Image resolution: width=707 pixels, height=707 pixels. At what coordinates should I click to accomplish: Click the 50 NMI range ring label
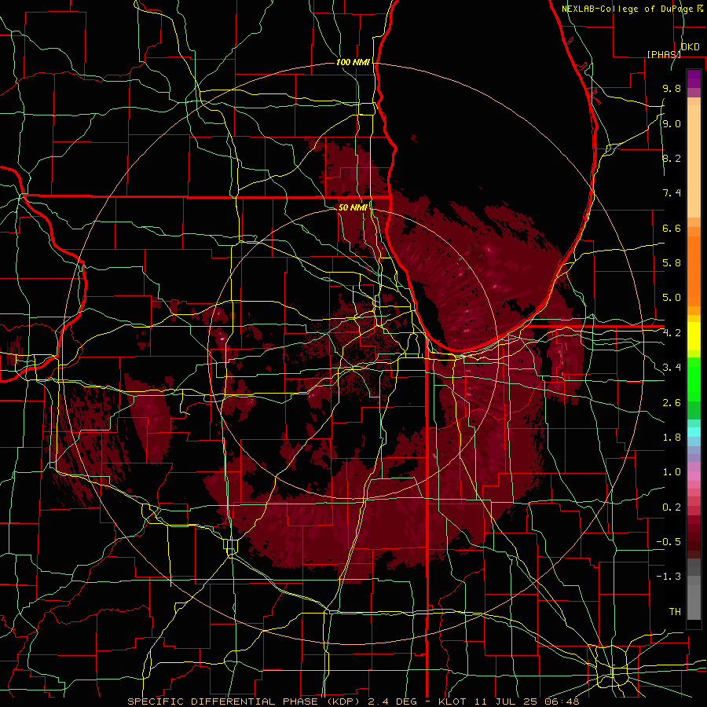(x=353, y=207)
